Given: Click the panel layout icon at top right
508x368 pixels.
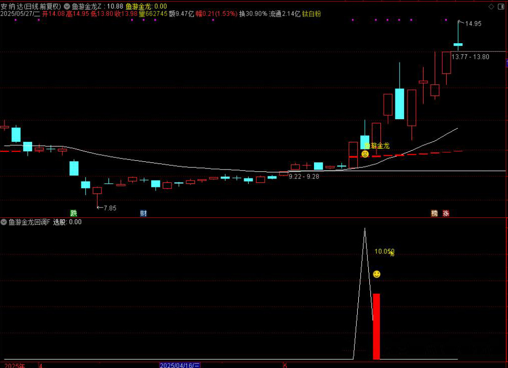Looking at the screenshot, I should (501, 7).
